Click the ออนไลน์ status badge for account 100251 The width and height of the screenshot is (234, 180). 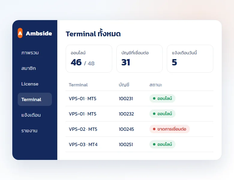click(x=162, y=144)
